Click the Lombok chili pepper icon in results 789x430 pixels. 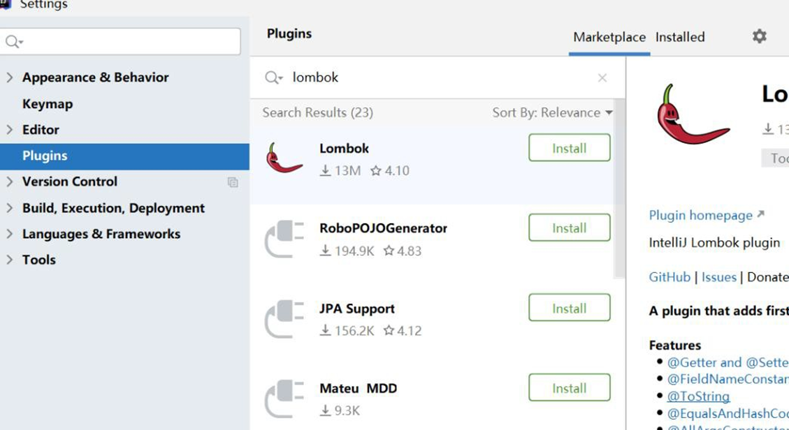[284, 158]
